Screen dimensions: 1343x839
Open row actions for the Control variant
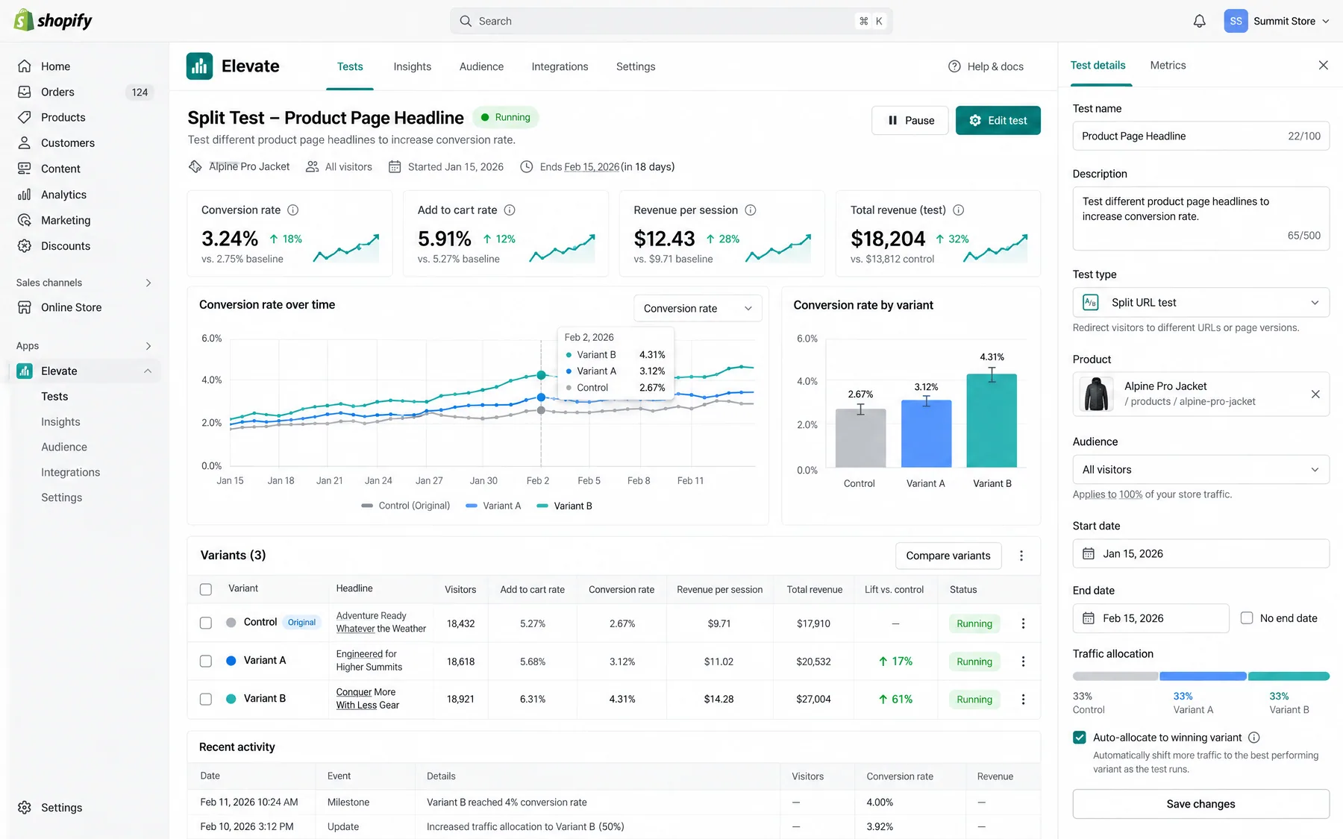pyautogui.click(x=1023, y=623)
